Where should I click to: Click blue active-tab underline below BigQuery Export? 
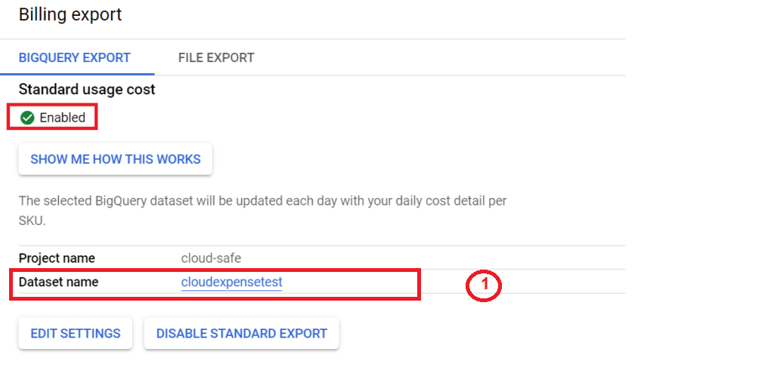tap(78, 74)
